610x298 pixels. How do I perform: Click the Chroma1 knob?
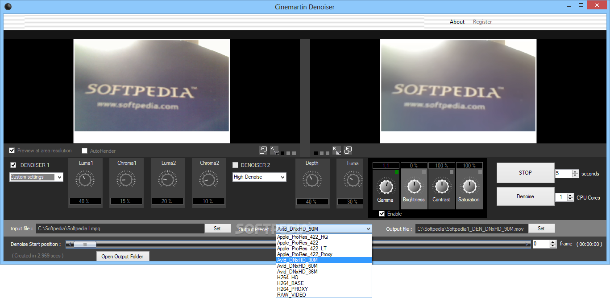(126, 180)
